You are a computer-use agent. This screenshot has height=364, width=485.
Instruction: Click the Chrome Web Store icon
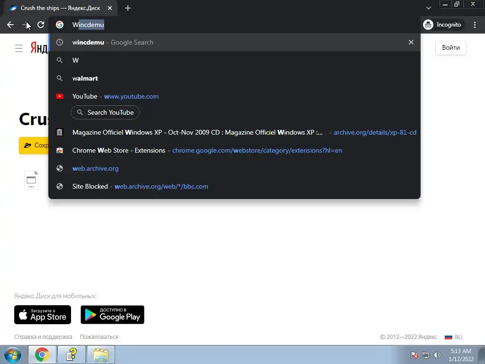tap(60, 150)
